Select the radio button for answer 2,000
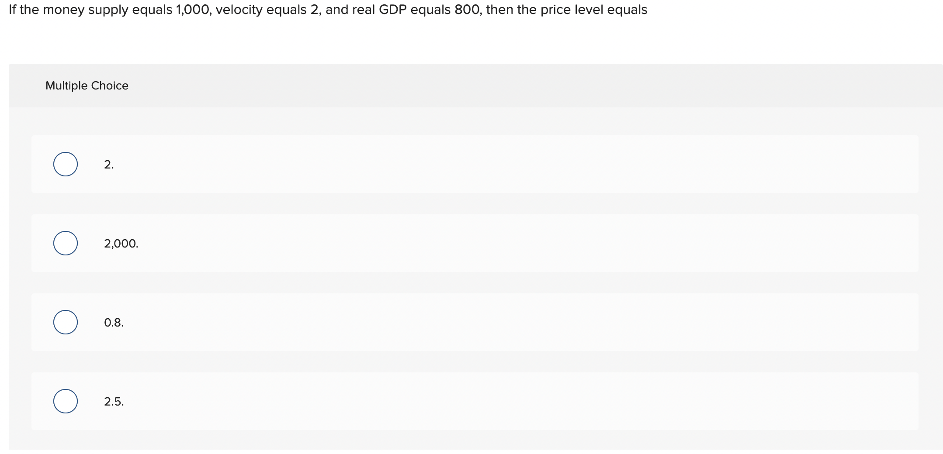The height and width of the screenshot is (454, 943). point(65,243)
